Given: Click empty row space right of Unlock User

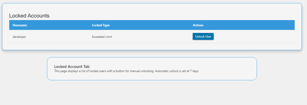Looking at the screenshot, I should pos(254,37).
